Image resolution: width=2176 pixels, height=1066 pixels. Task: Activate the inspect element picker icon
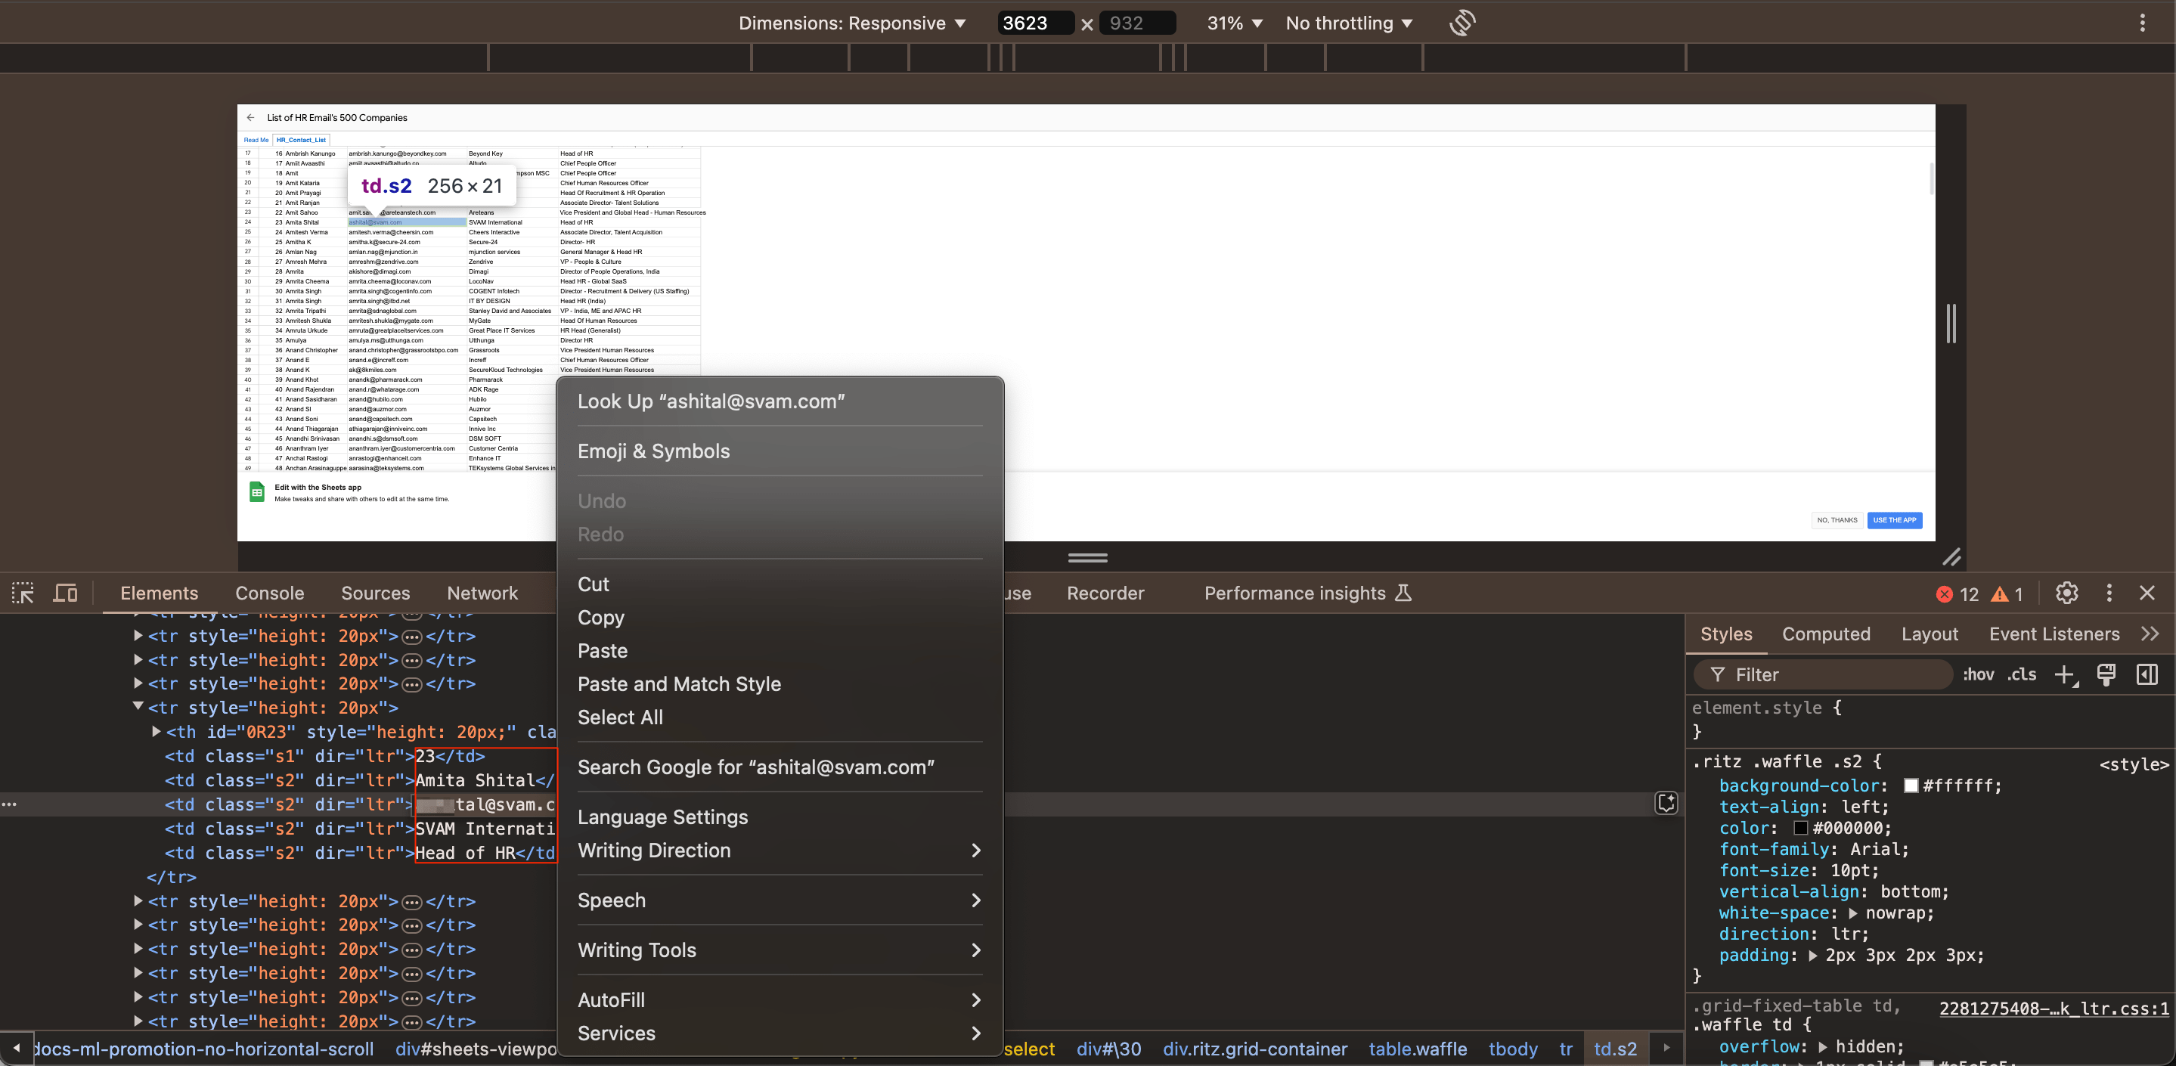tap(23, 593)
